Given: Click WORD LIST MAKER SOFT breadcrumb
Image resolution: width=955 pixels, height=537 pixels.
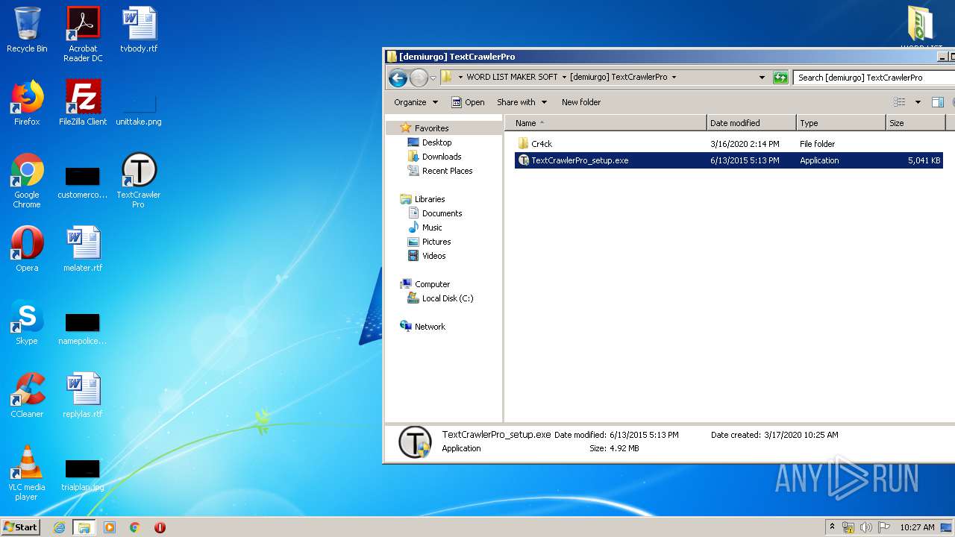Looking at the screenshot, I should (512, 77).
